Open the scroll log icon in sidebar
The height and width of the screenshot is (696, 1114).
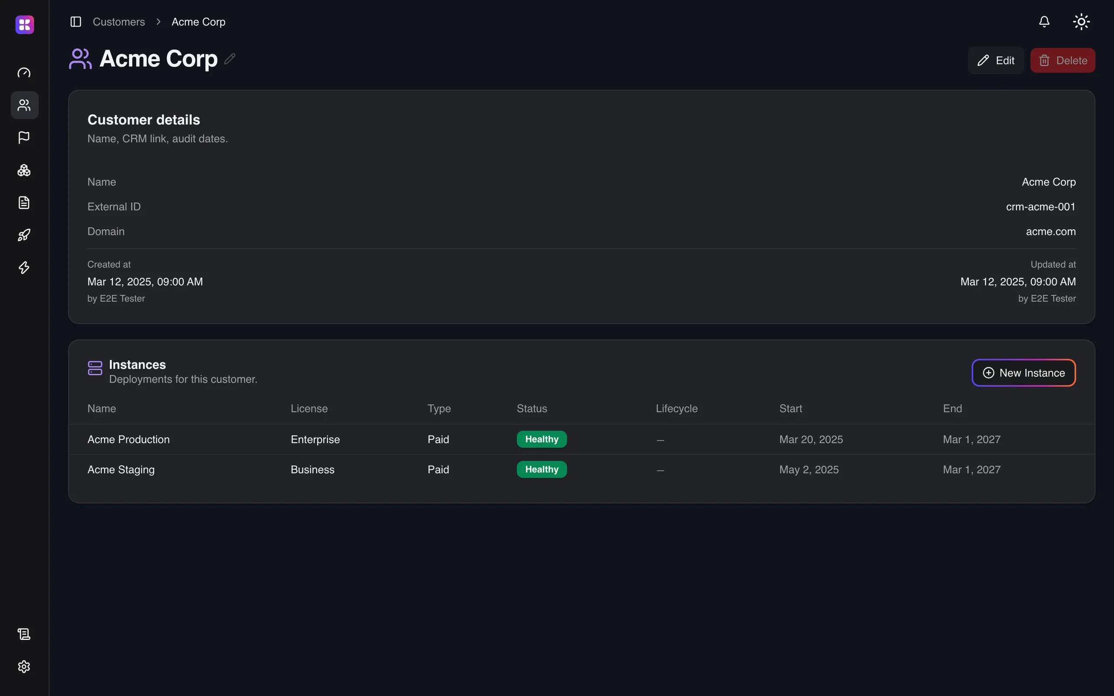pyautogui.click(x=24, y=634)
